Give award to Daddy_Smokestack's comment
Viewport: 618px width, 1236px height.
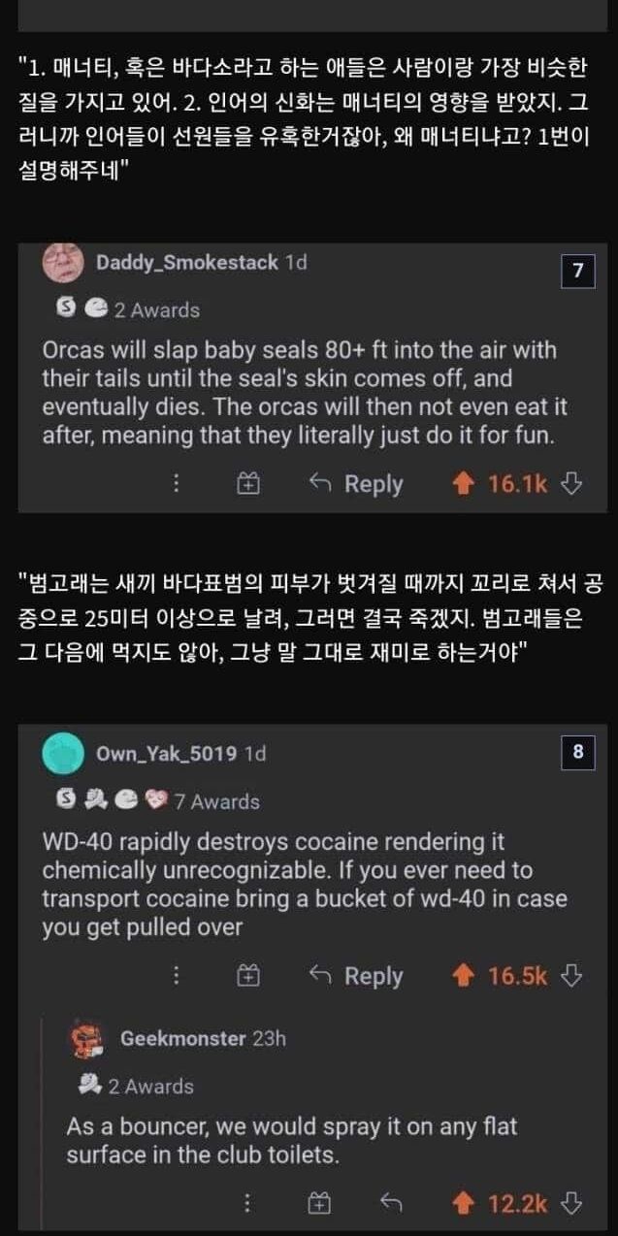pyautogui.click(x=249, y=483)
